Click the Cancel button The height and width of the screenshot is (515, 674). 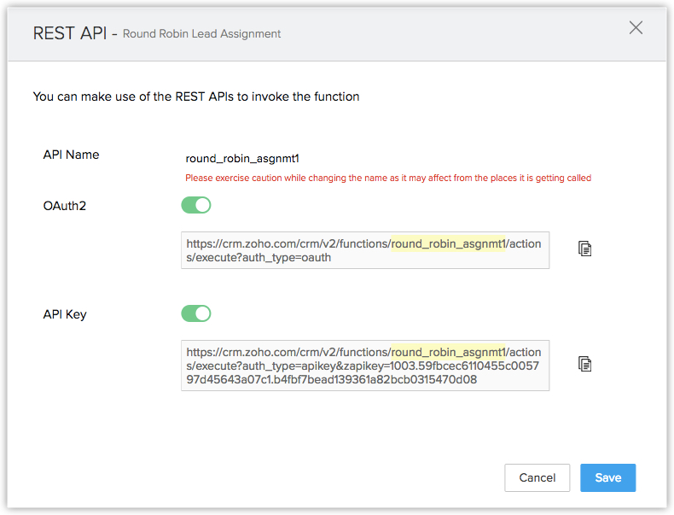[537, 477]
